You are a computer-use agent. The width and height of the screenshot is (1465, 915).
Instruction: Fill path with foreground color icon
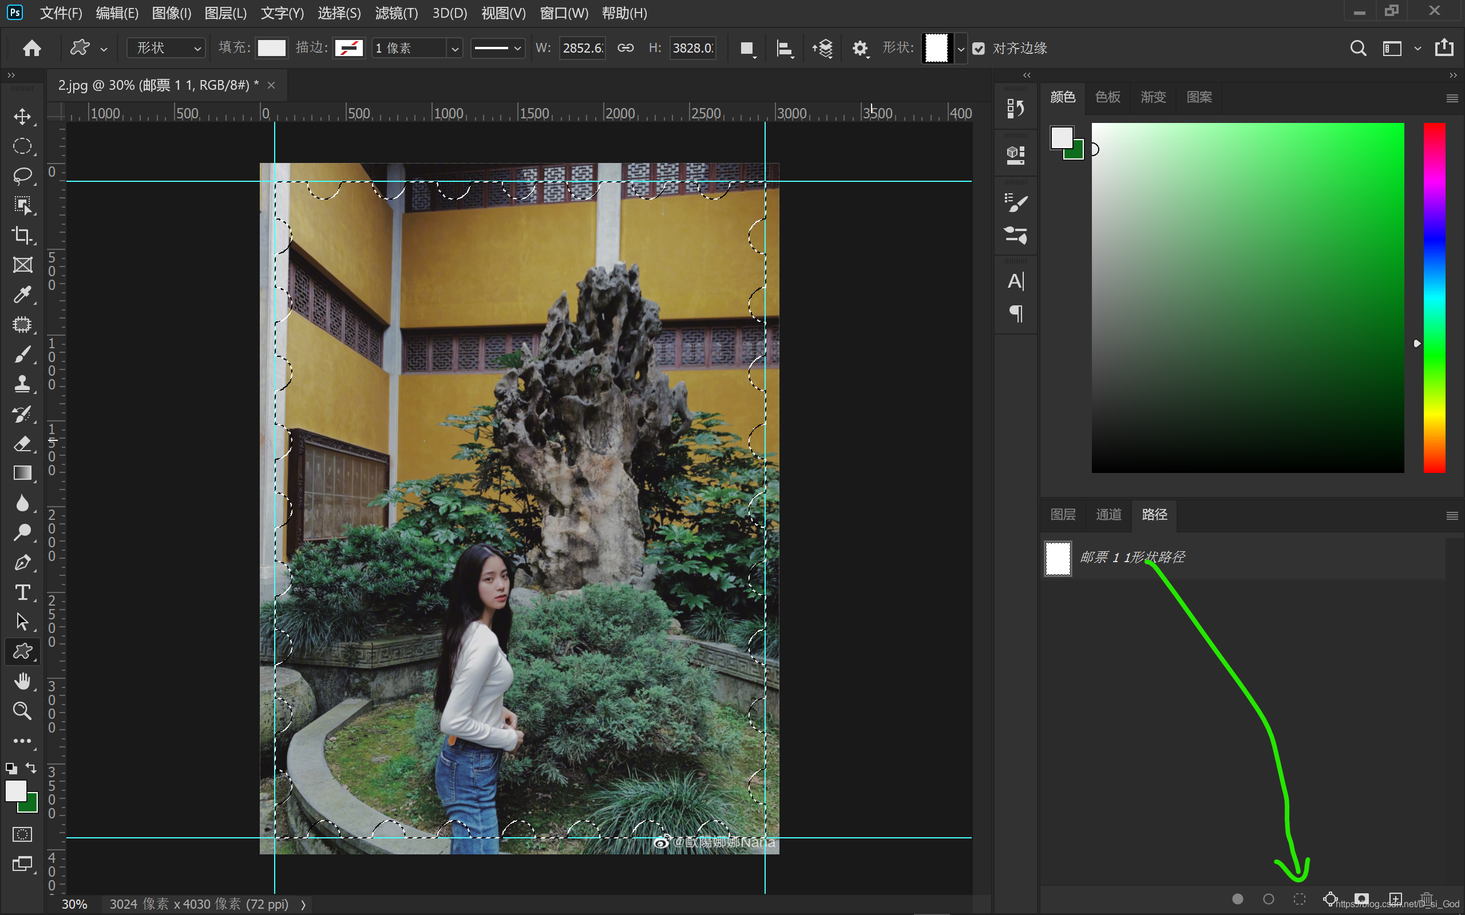(x=1237, y=899)
